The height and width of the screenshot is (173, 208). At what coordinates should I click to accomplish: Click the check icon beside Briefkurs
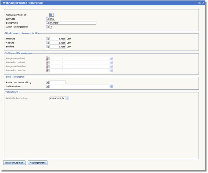point(47,47)
